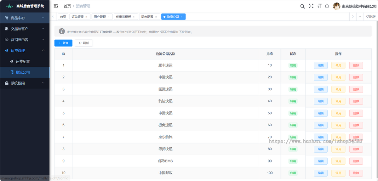
Task: Click the people icon beside 交易与客户
Action: (x=7, y=29)
